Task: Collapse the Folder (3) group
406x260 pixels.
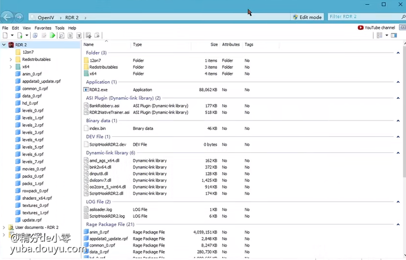Action: (398, 53)
